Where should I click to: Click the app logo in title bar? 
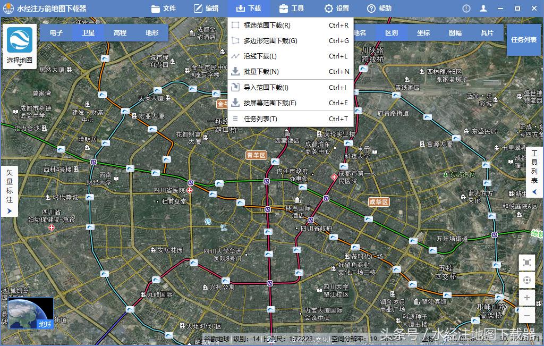point(8,9)
